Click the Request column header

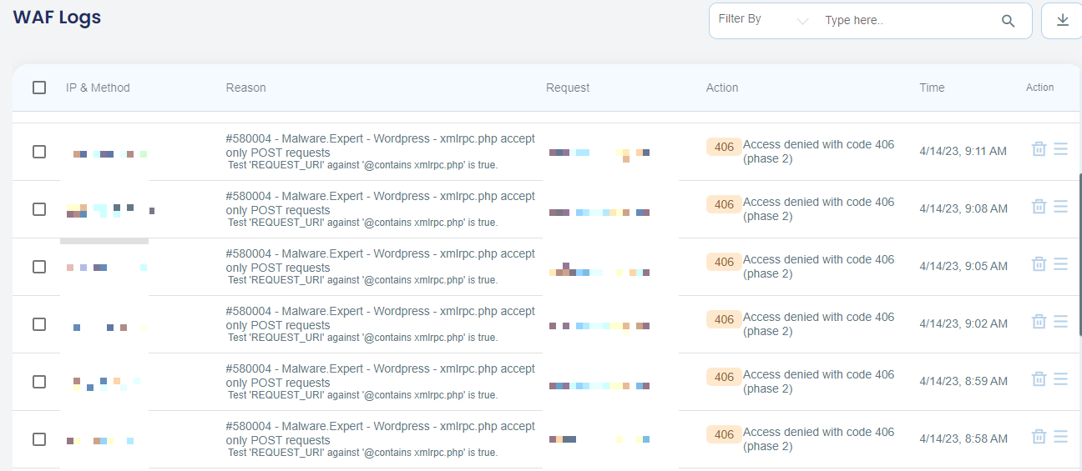[568, 88]
